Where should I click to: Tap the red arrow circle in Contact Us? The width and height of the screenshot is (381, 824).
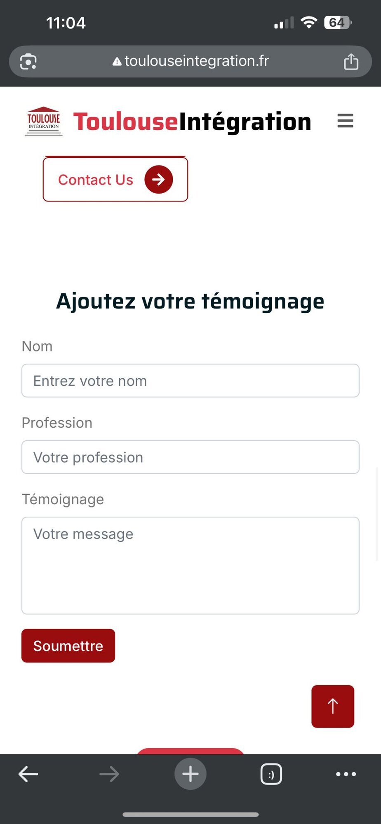158,180
